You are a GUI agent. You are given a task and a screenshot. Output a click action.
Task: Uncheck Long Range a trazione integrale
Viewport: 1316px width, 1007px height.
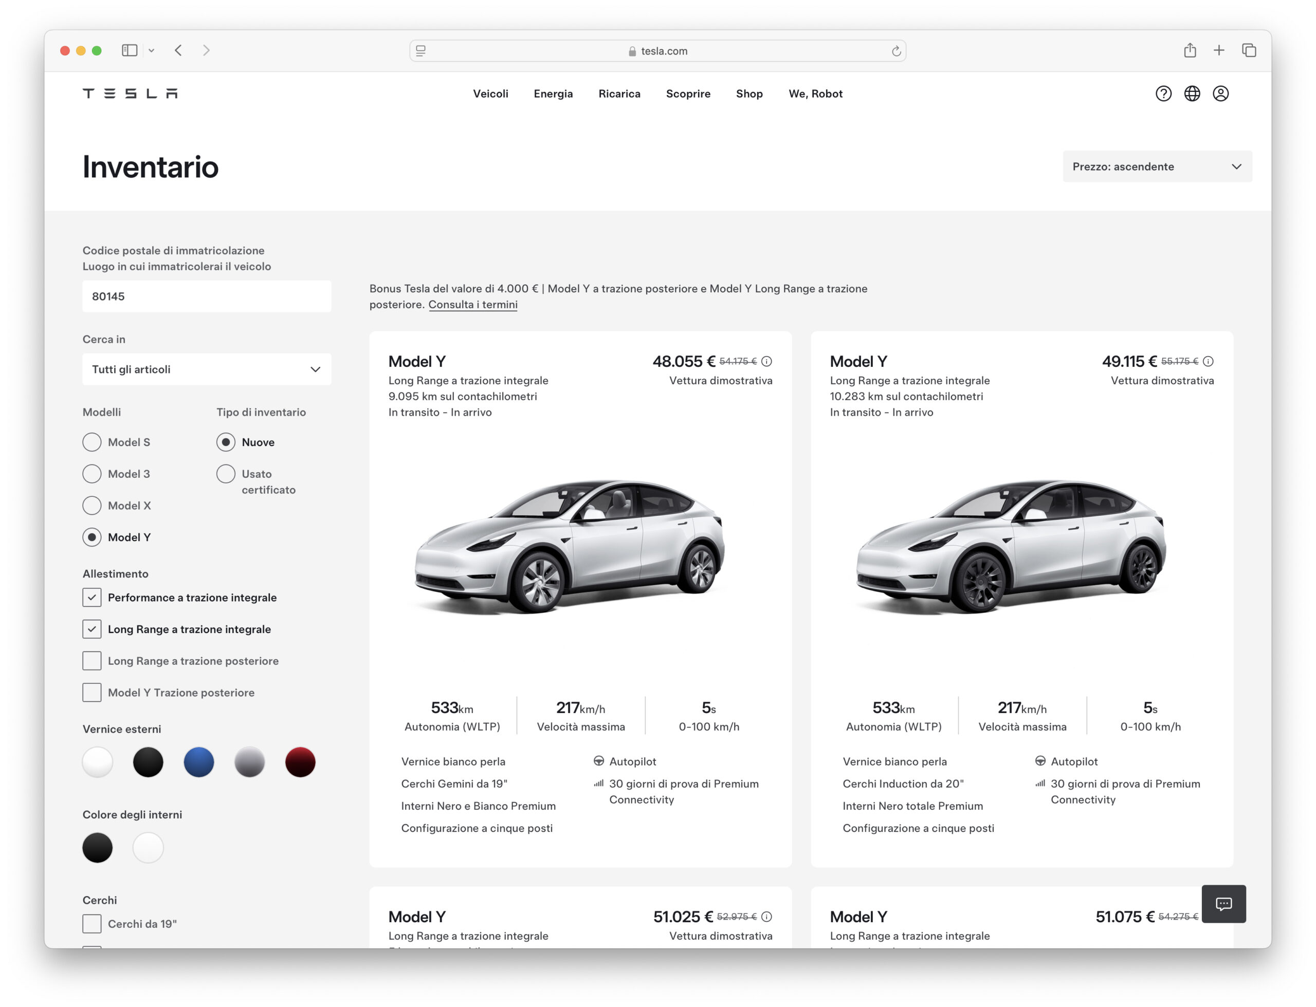click(x=92, y=629)
